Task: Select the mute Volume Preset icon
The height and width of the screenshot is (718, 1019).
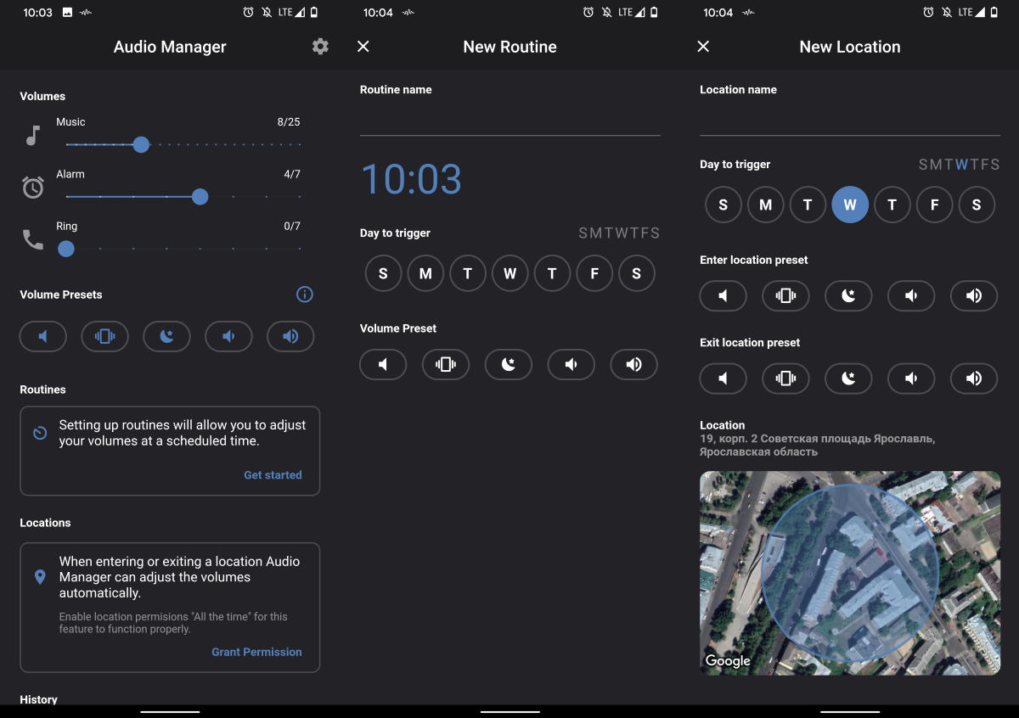Action: [x=42, y=336]
